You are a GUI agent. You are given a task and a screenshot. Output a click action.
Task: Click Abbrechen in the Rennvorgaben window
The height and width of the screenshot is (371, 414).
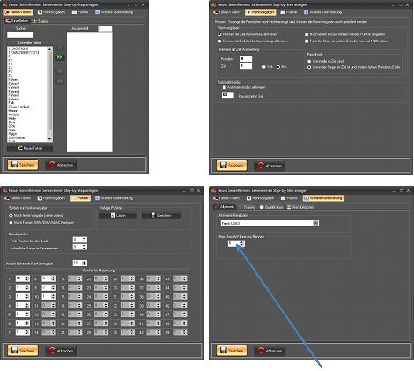click(x=270, y=166)
